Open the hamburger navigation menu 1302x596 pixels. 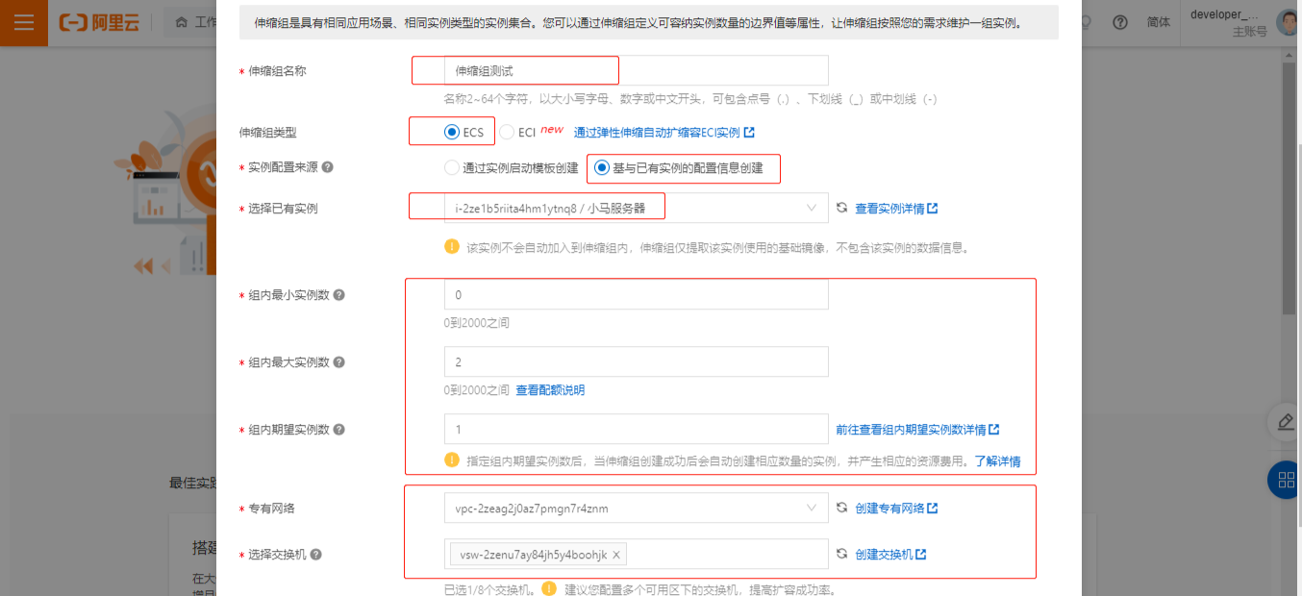[x=24, y=22]
